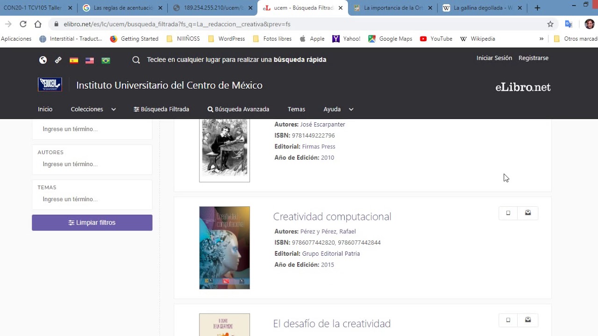
Task: Go to Inicio in the navigation menu
Action: (x=45, y=109)
